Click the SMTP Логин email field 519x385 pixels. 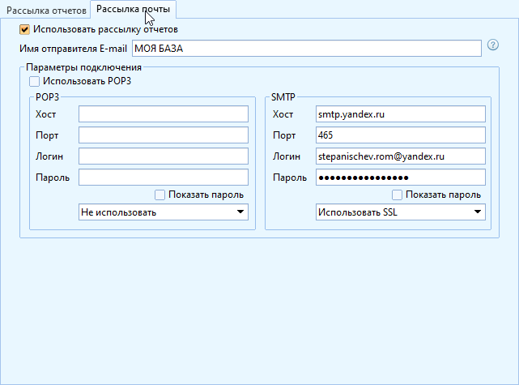click(x=400, y=156)
